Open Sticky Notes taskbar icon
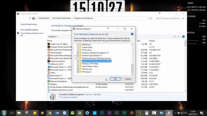 (x=35, y=113)
